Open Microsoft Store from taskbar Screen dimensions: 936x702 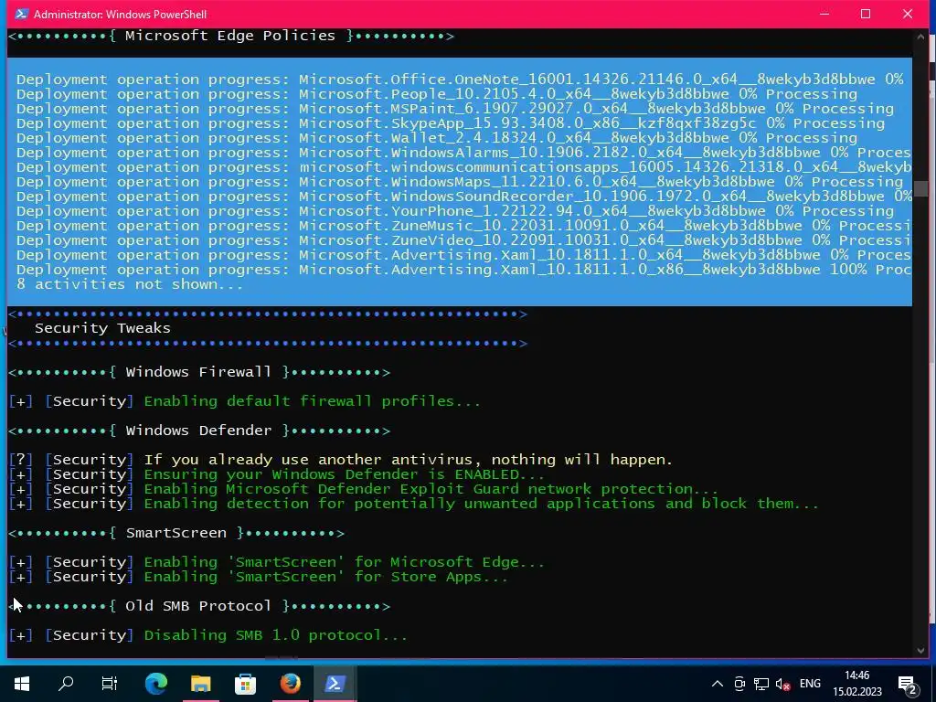click(x=245, y=684)
